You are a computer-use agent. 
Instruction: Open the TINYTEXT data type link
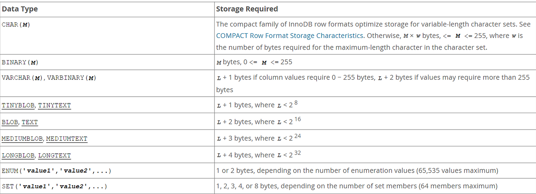[54, 105]
